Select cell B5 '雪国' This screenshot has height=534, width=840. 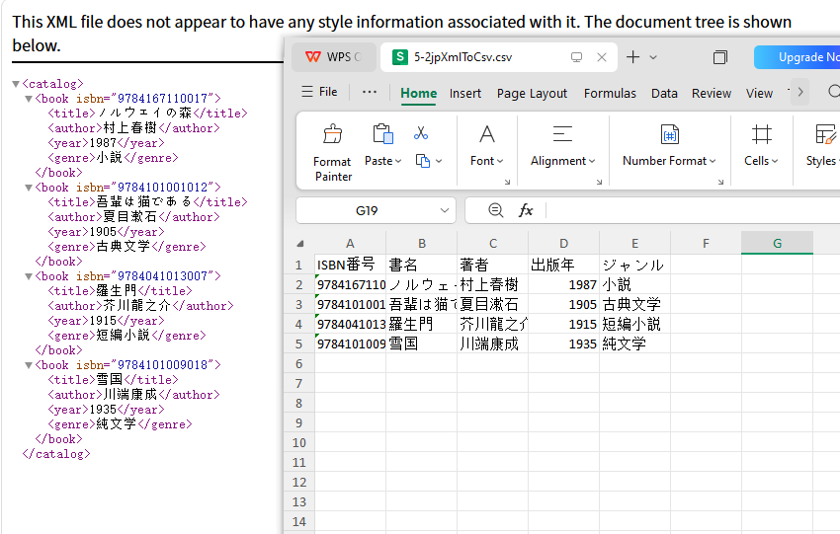421,343
